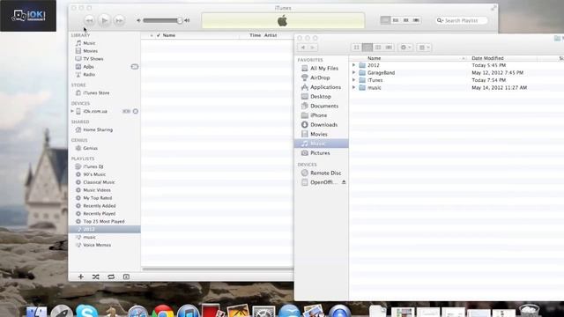Screen dimensions: 564x317
Task: Expand the 2012 folder in Finder
Action: click(354, 65)
